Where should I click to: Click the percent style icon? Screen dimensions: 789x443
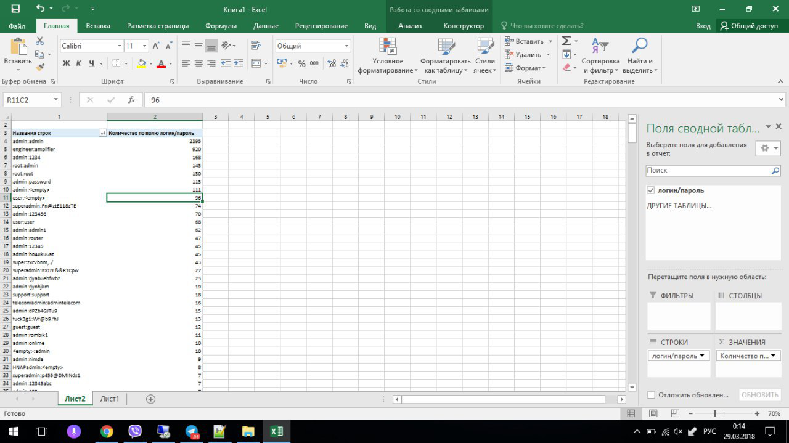click(x=301, y=63)
